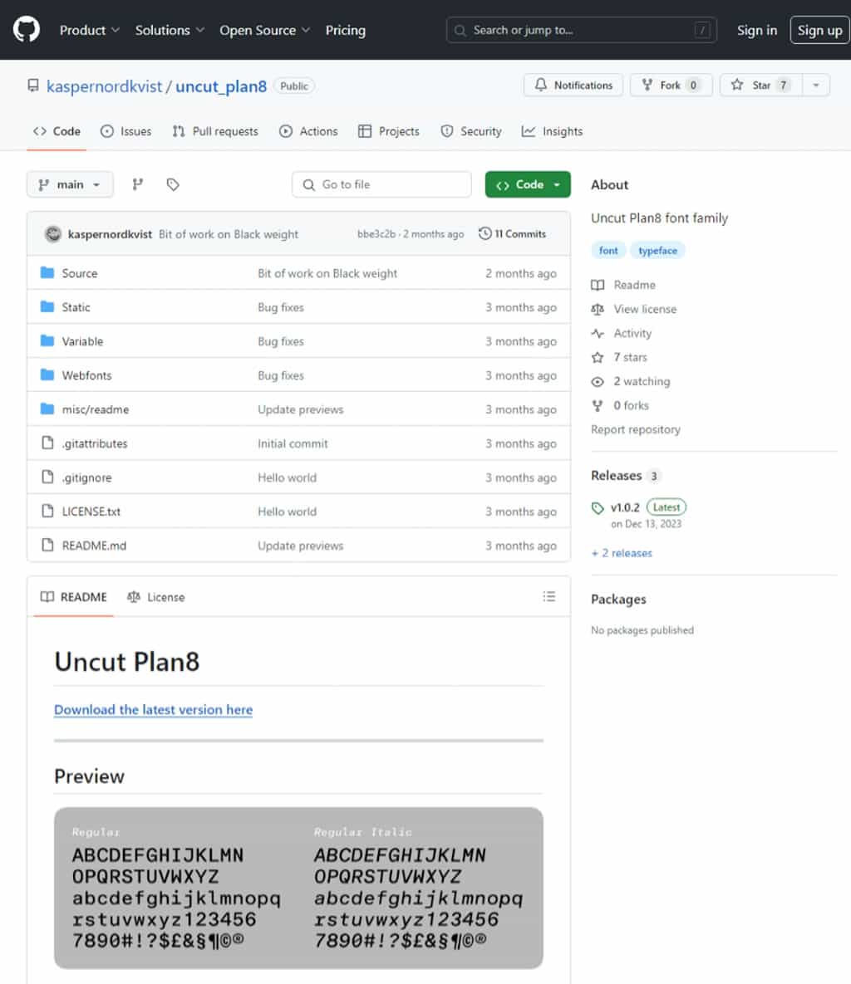The height and width of the screenshot is (984, 851).
Task: Click the Readme book icon in About
Action: click(x=598, y=285)
